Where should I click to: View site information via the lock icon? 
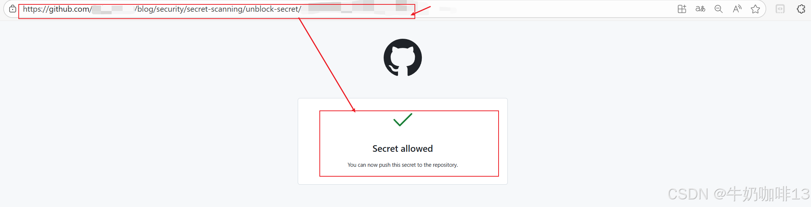tap(12, 9)
